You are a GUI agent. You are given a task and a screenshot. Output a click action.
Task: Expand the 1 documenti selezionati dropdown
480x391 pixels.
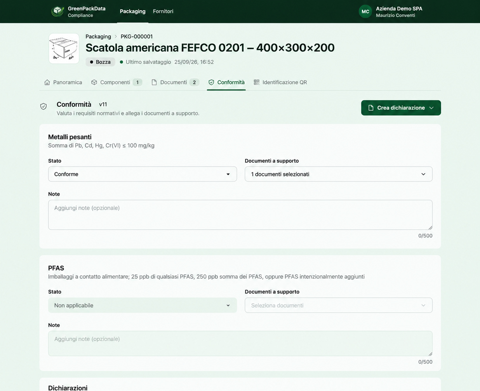click(x=339, y=174)
